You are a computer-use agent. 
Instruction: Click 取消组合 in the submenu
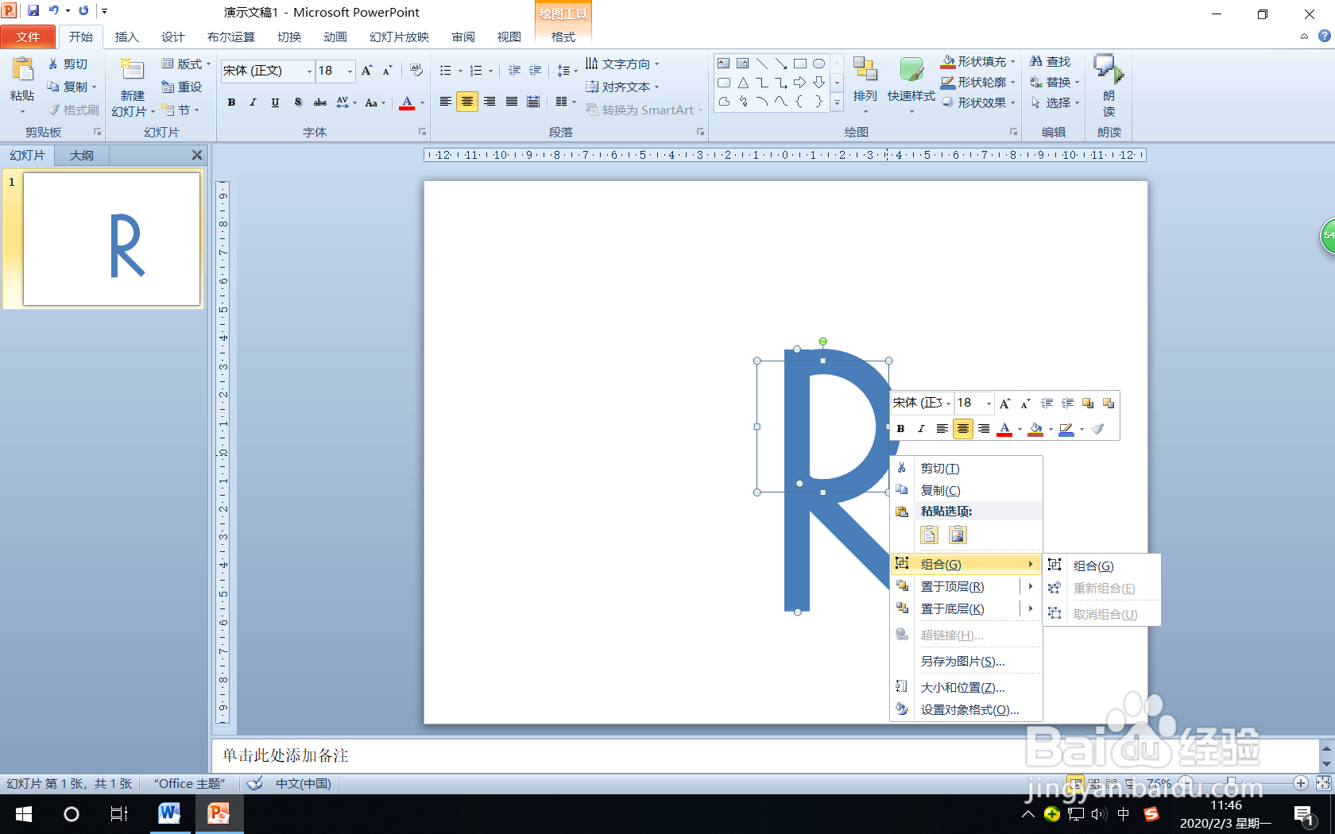click(1105, 613)
